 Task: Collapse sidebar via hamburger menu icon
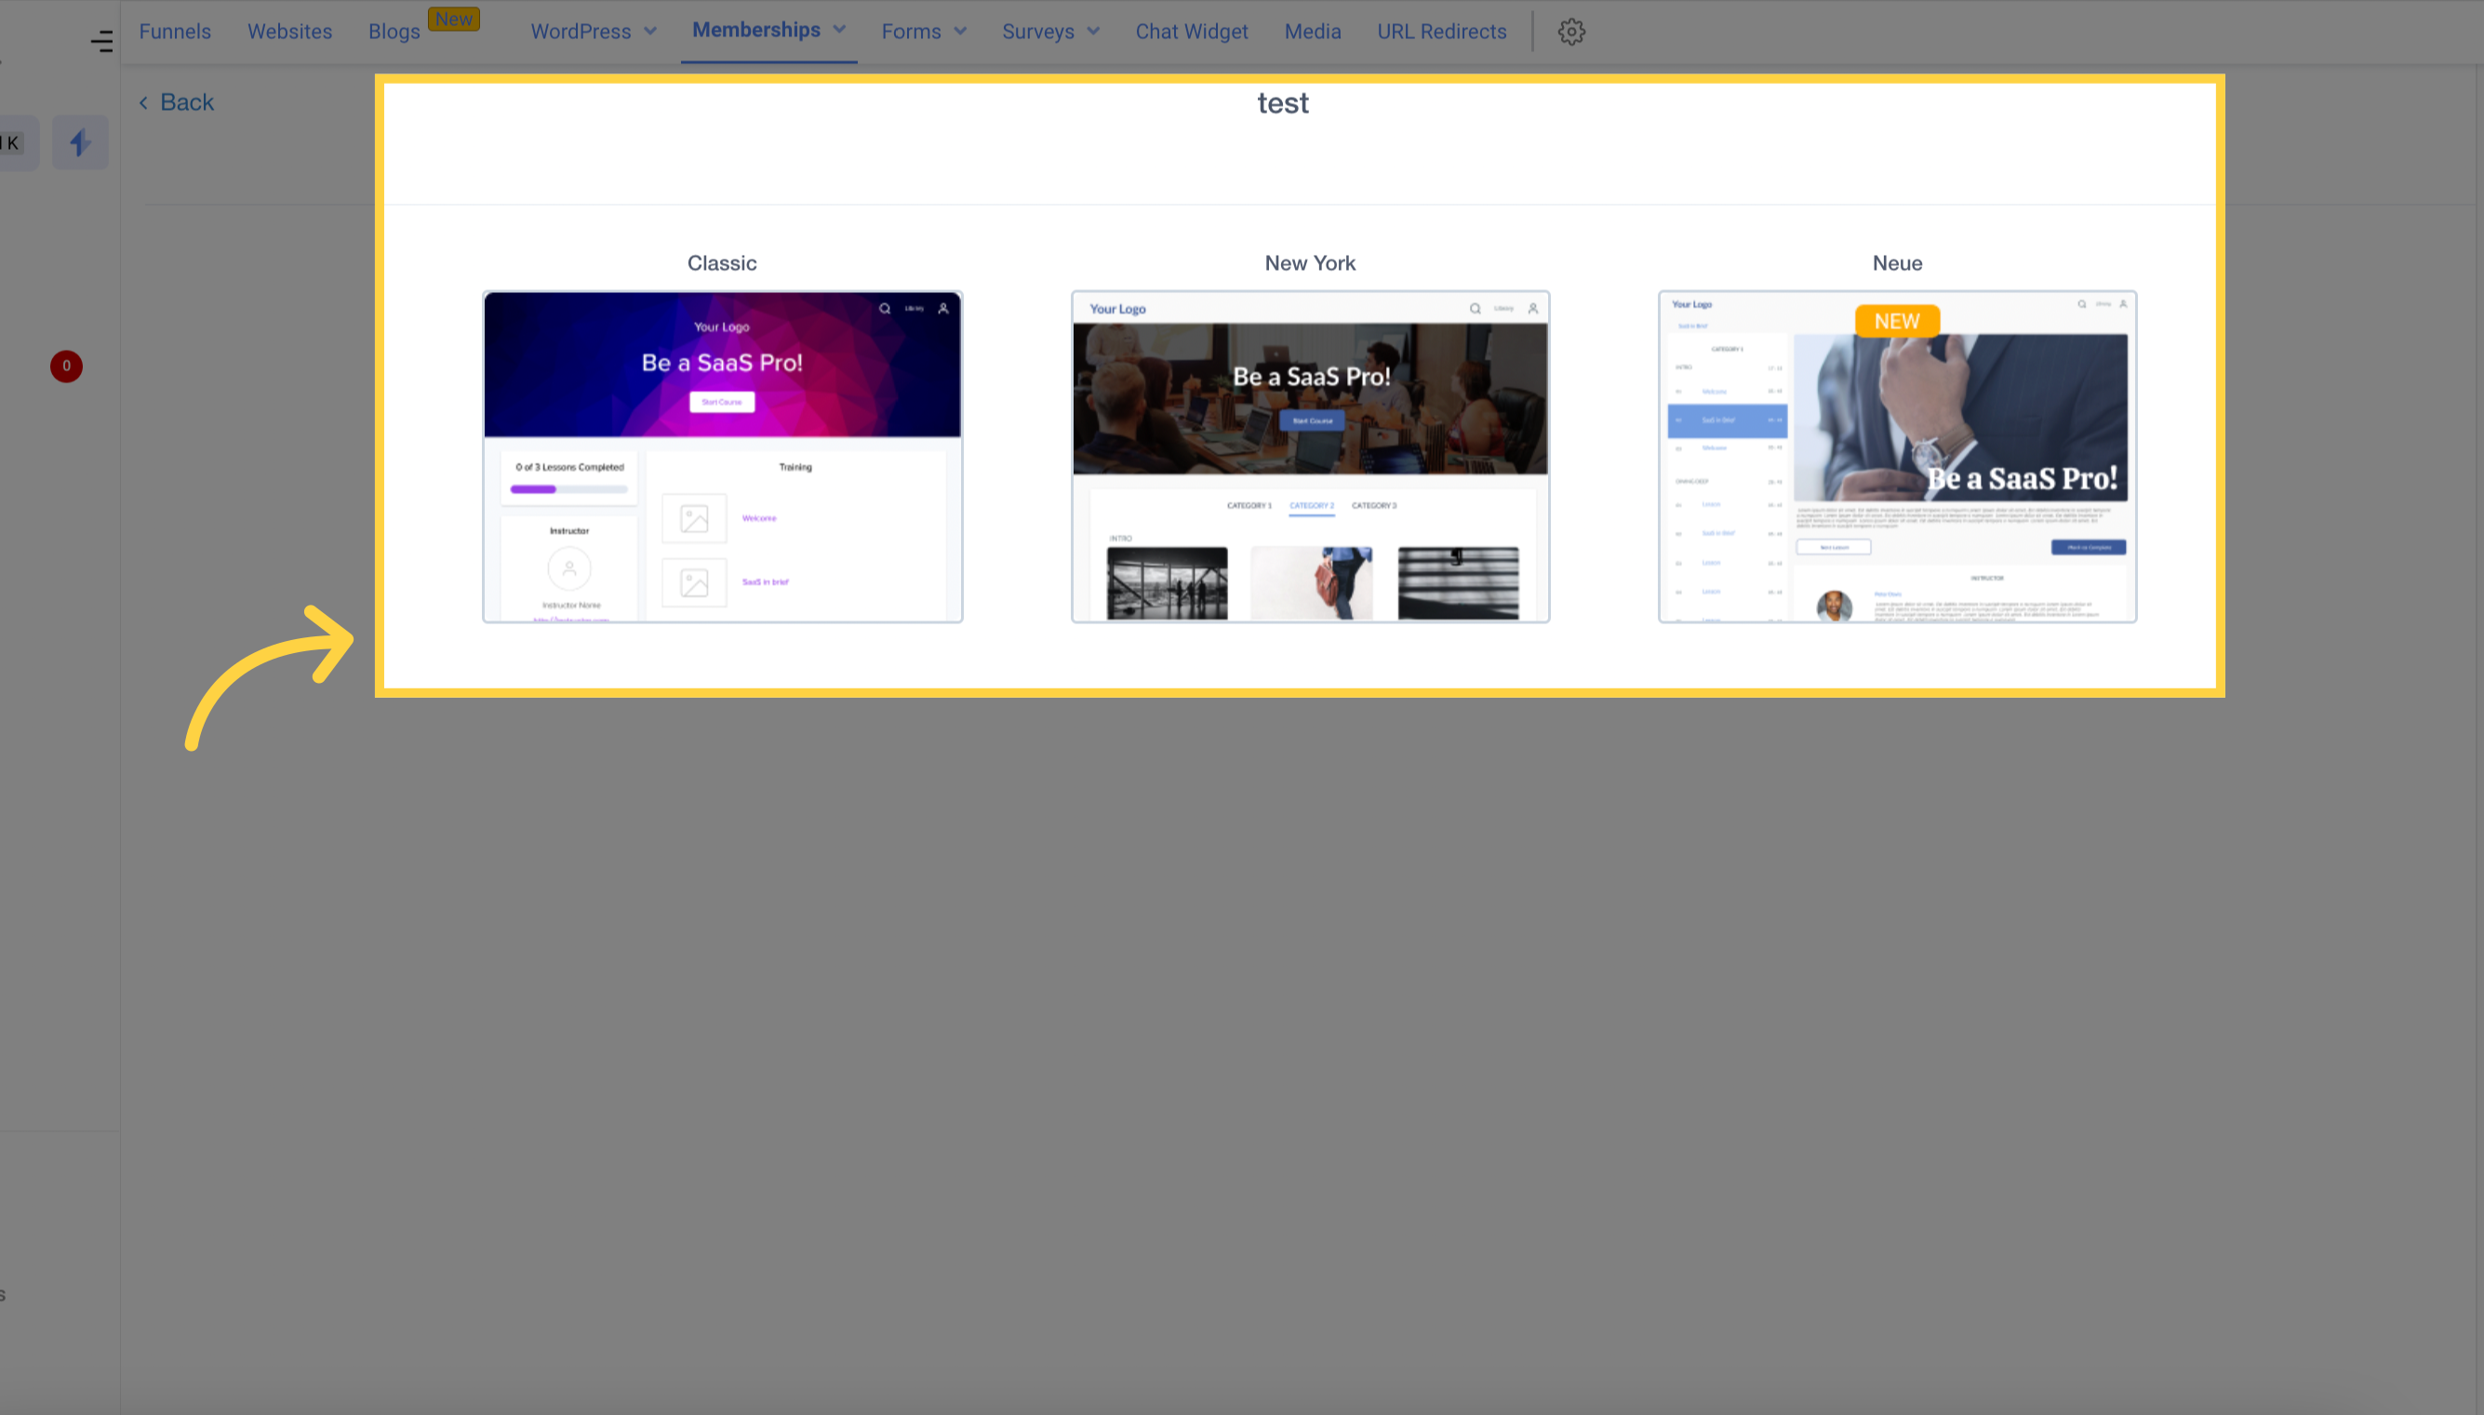[x=102, y=41]
